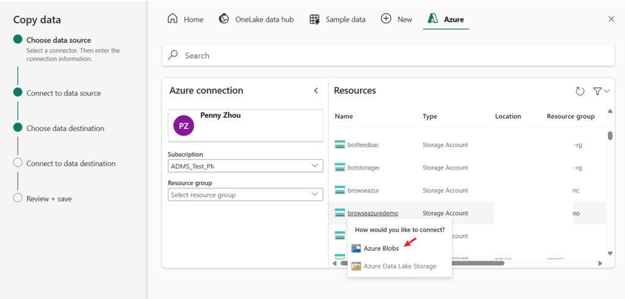Image resolution: width=625 pixels, height=299 pixels.
Task: Collapse the Azure connection panel
Action: pos(316,91)
